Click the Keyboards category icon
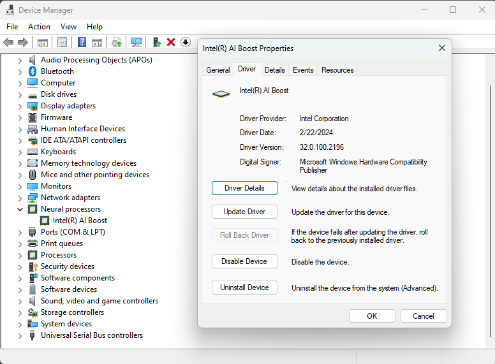 [33, 152]
